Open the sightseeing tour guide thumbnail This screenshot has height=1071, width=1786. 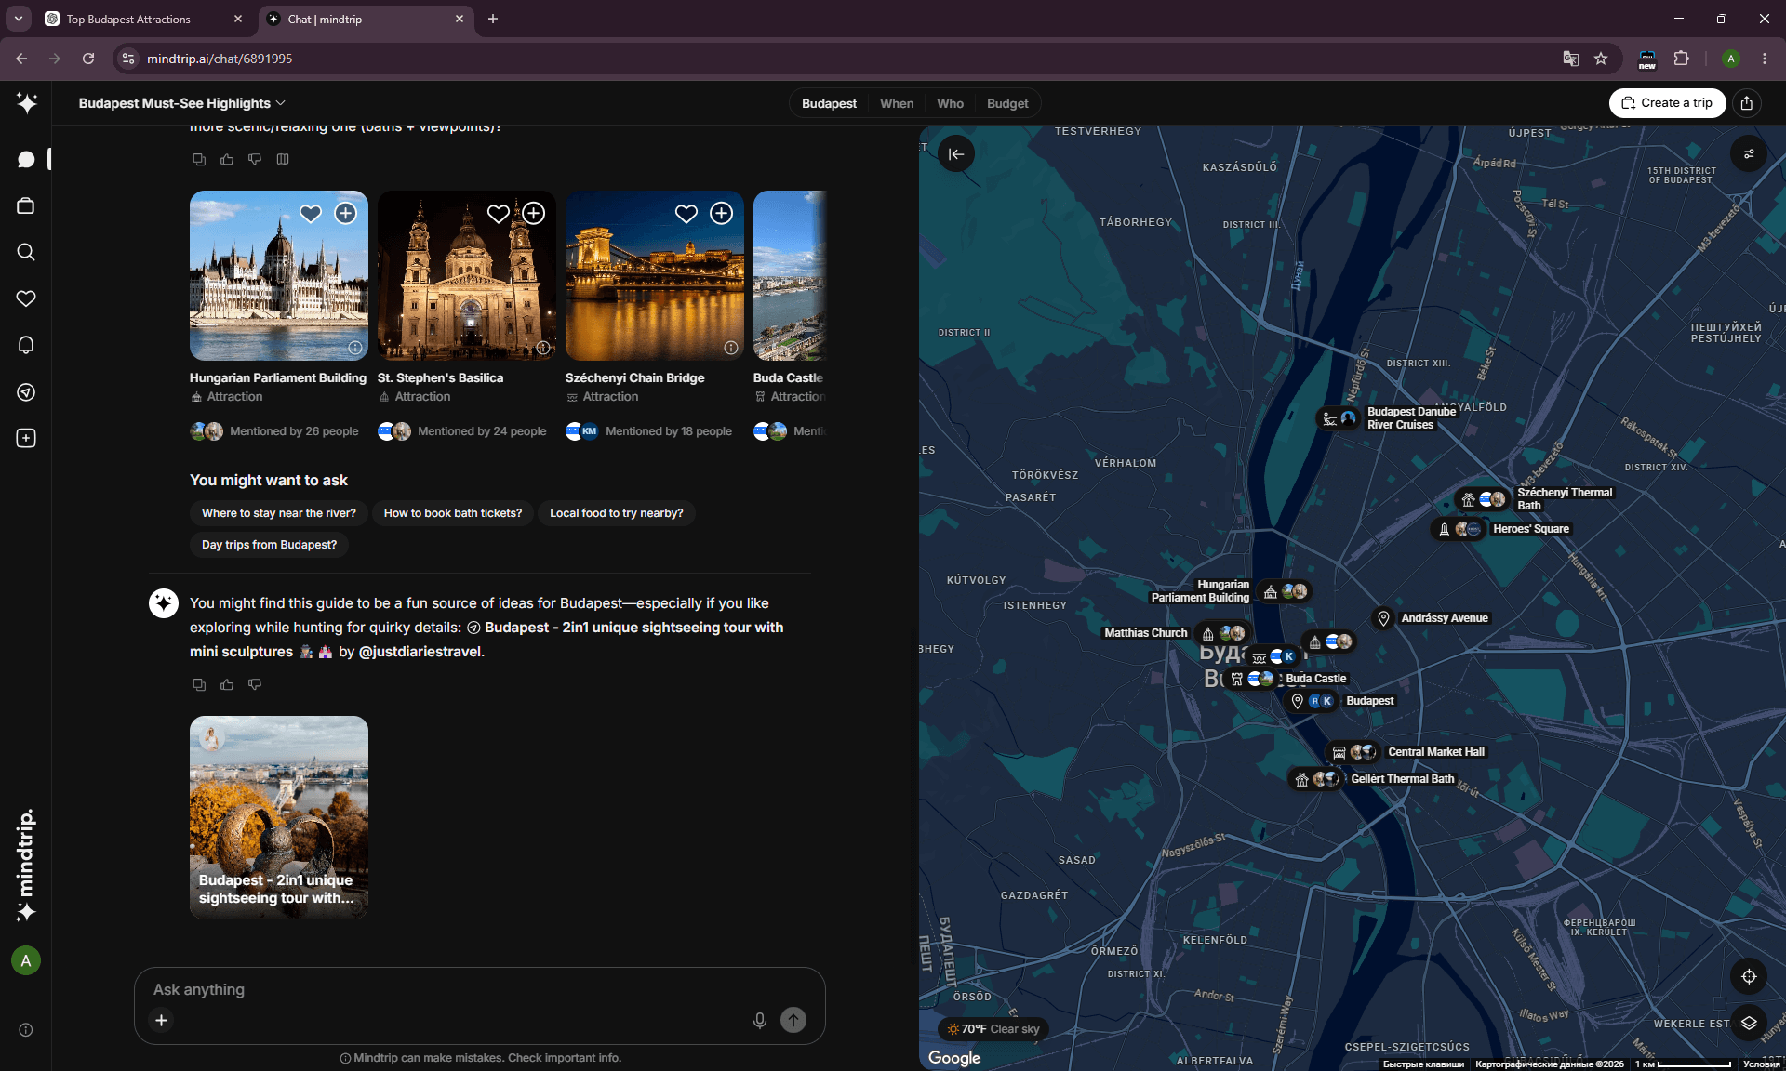click(279, 817)
